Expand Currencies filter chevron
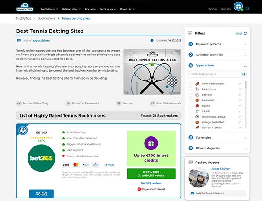 pos(245,138)
